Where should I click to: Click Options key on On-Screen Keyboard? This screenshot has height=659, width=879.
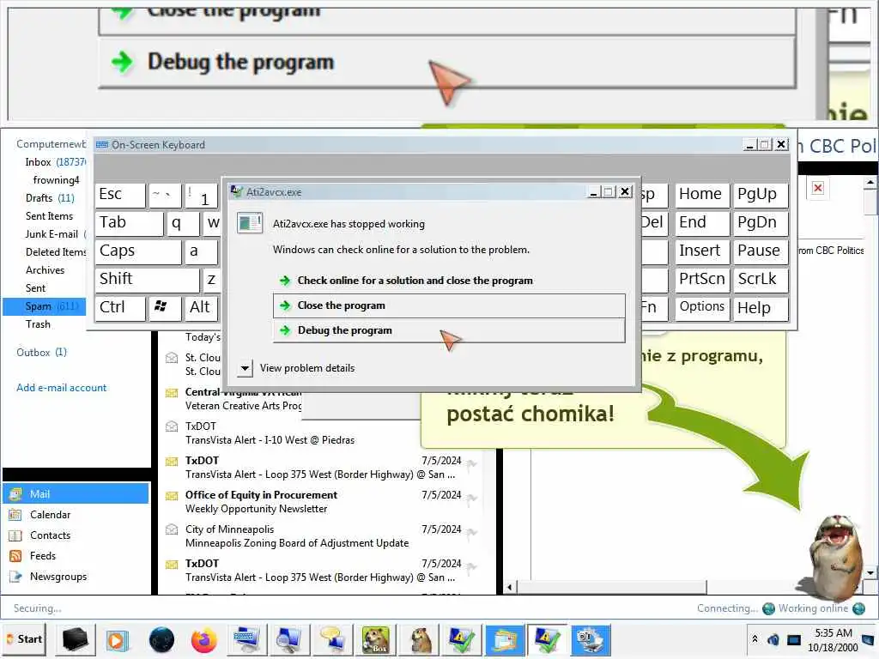(702, 308)
